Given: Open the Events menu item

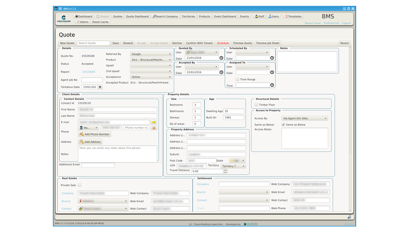Looking at the screenshot, I should (244, 16).
